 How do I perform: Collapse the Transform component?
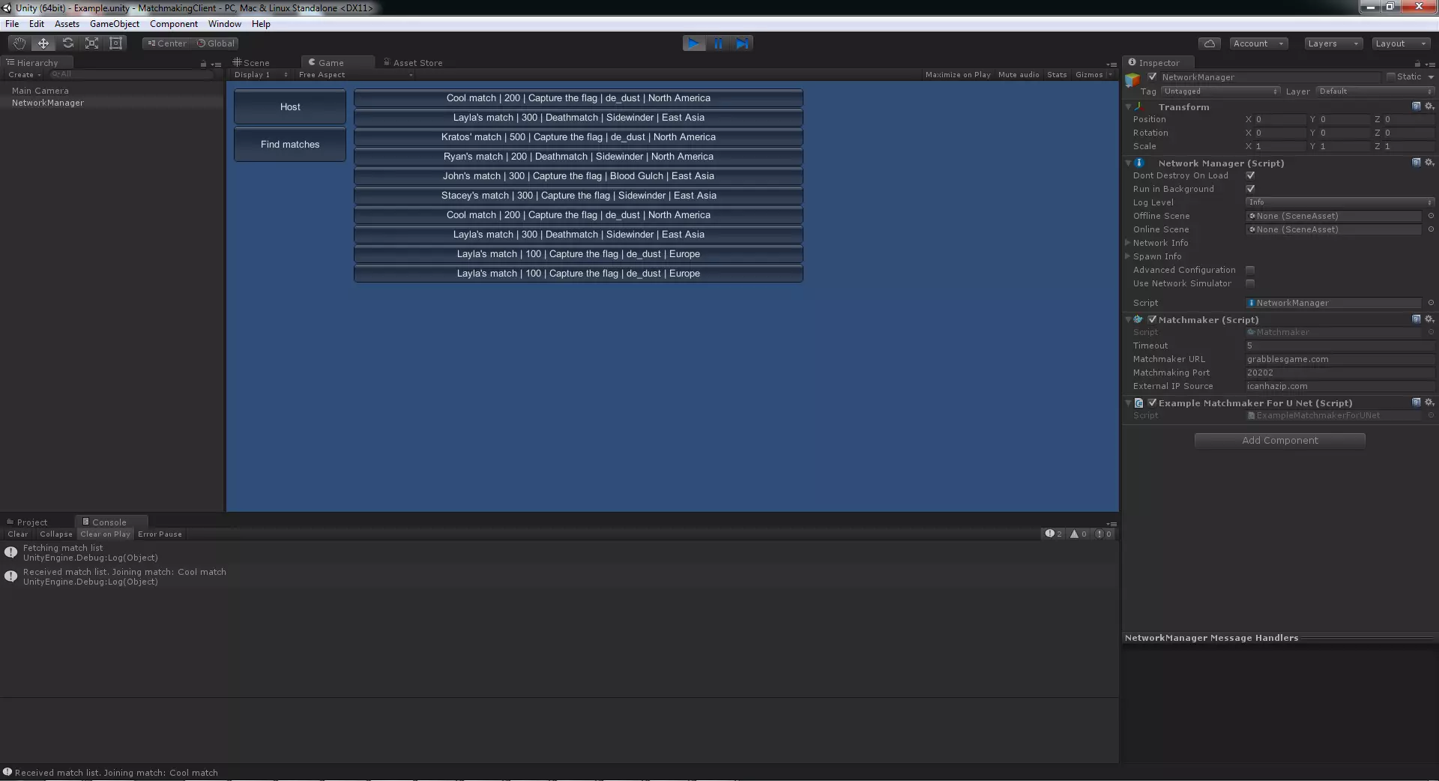pos(1129,107)
